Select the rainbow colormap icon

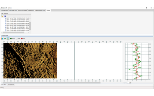point(2,39)
